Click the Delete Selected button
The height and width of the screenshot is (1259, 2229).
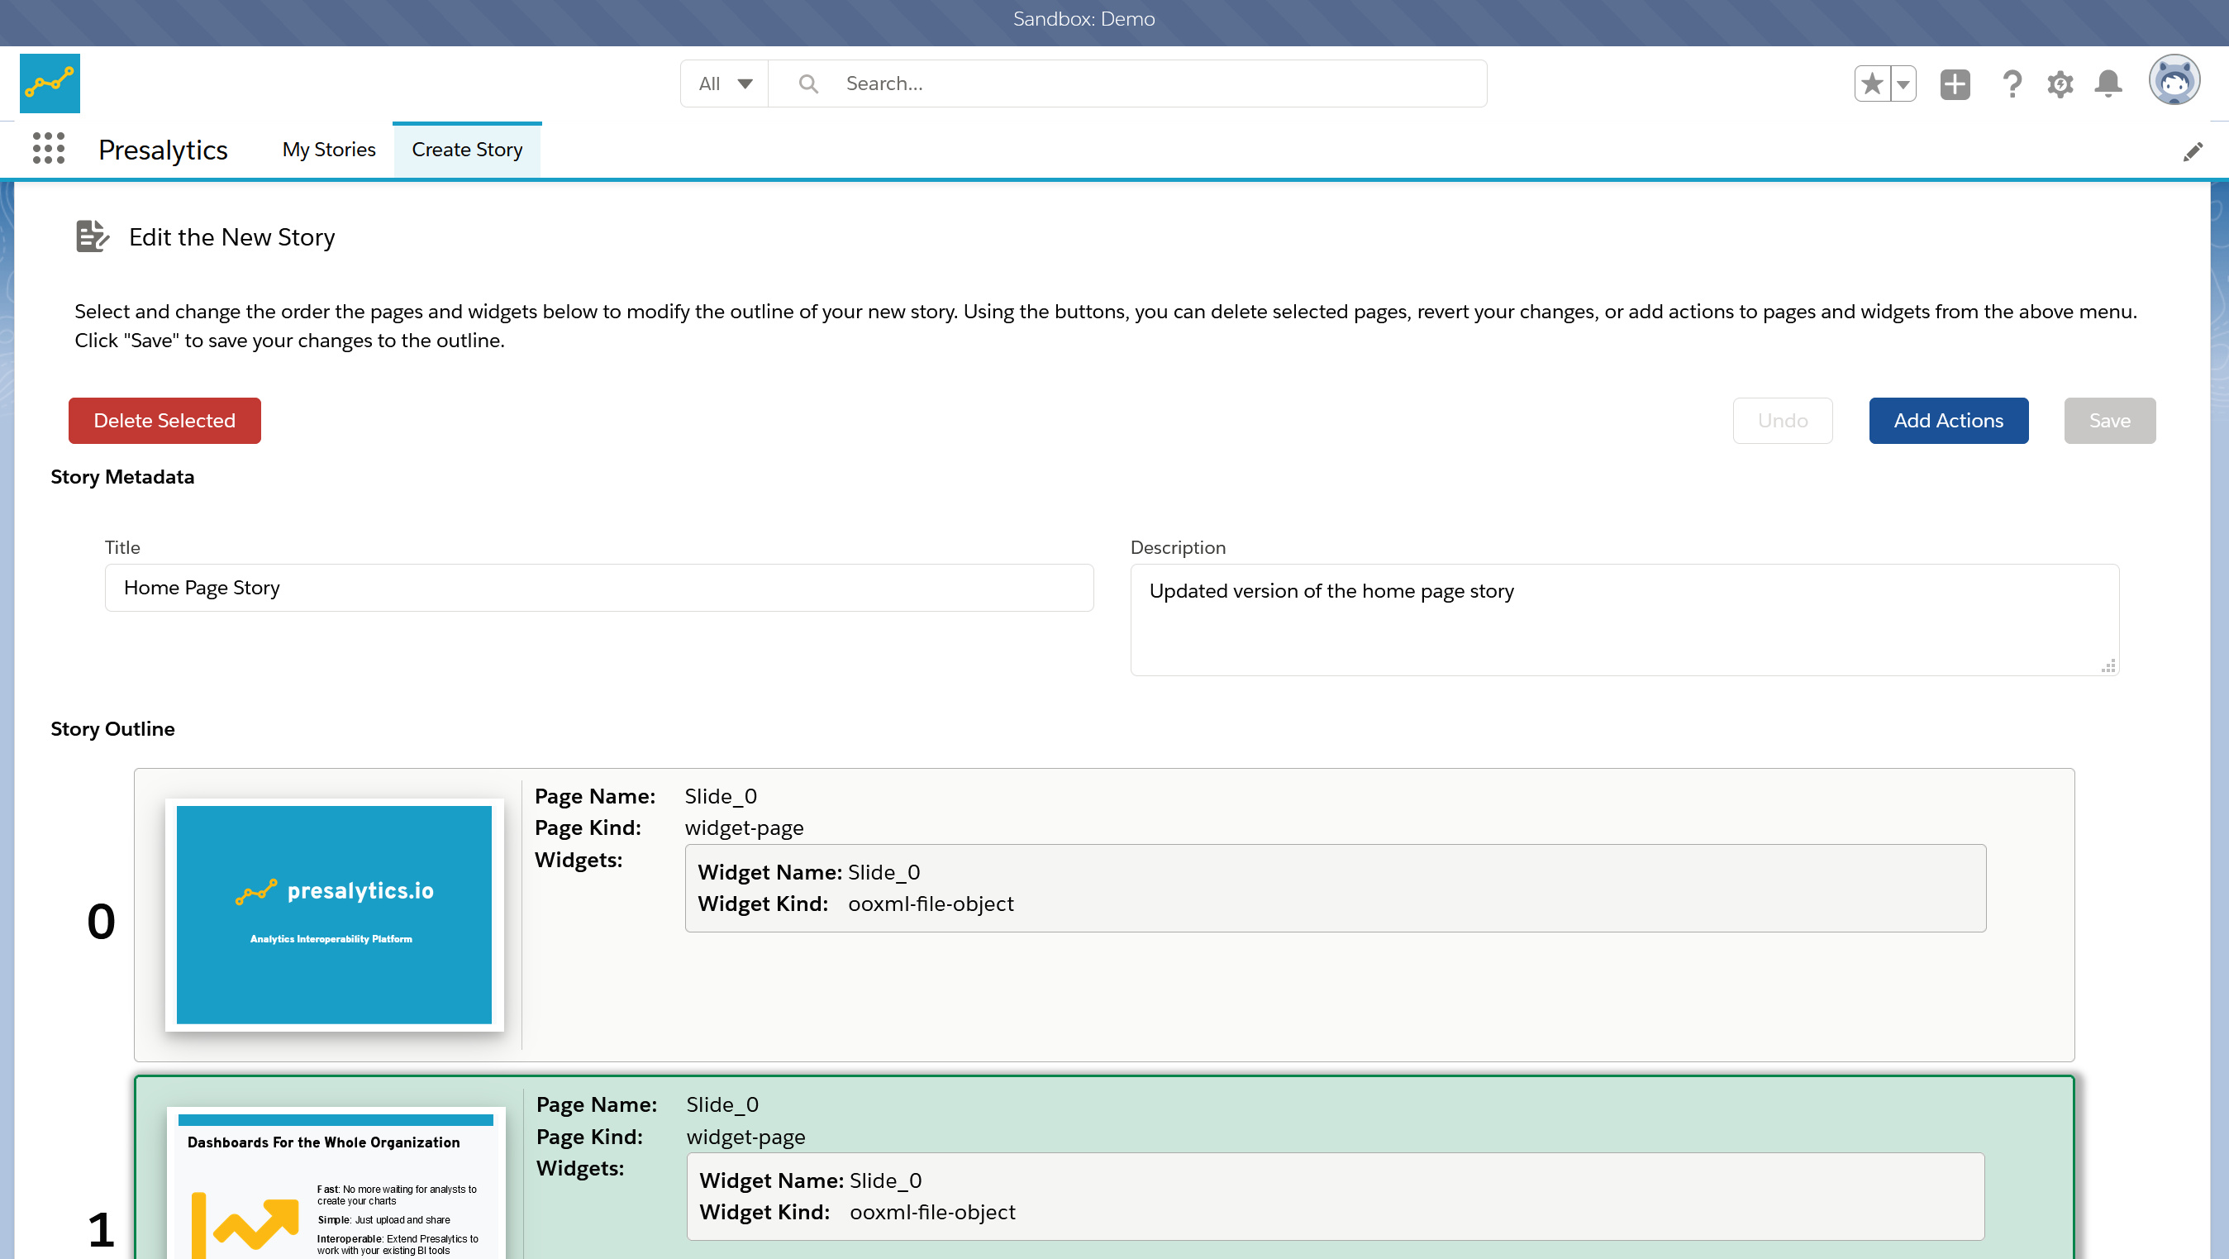click(x=164, y=421)
